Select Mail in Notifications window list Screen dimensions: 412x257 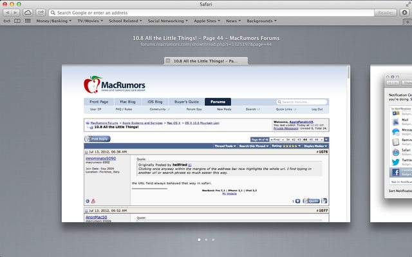pos(400,121)
